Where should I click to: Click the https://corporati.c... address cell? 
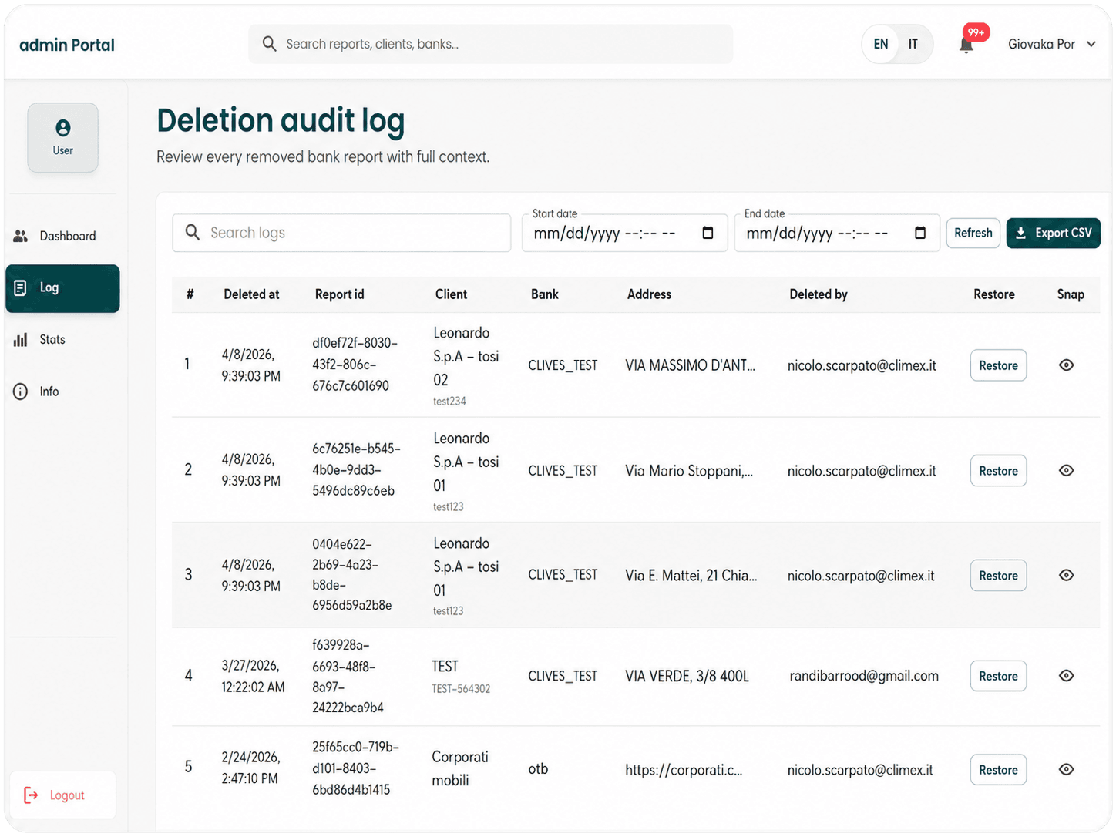pos(684,770)
